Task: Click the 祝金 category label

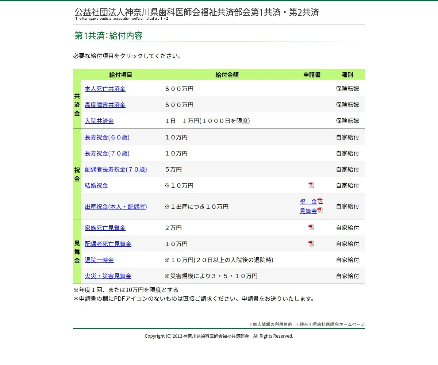Action: click(x=77, y=174)
